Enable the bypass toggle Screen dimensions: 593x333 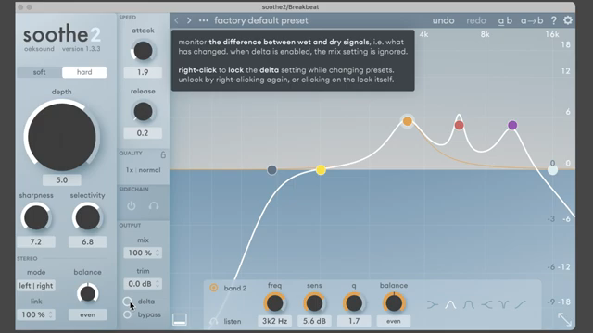coord(128,314)
